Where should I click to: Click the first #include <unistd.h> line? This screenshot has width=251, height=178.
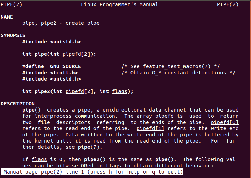pos(52,42)
